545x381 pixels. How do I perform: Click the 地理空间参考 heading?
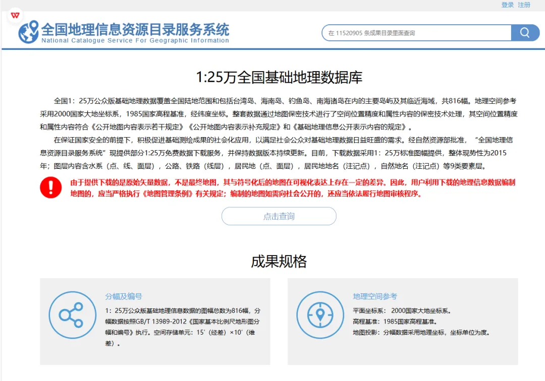375,296
